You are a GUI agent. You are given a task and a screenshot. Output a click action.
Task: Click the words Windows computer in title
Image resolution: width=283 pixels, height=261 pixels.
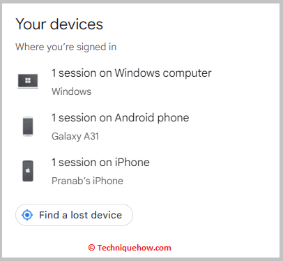(x=163, y=73)
